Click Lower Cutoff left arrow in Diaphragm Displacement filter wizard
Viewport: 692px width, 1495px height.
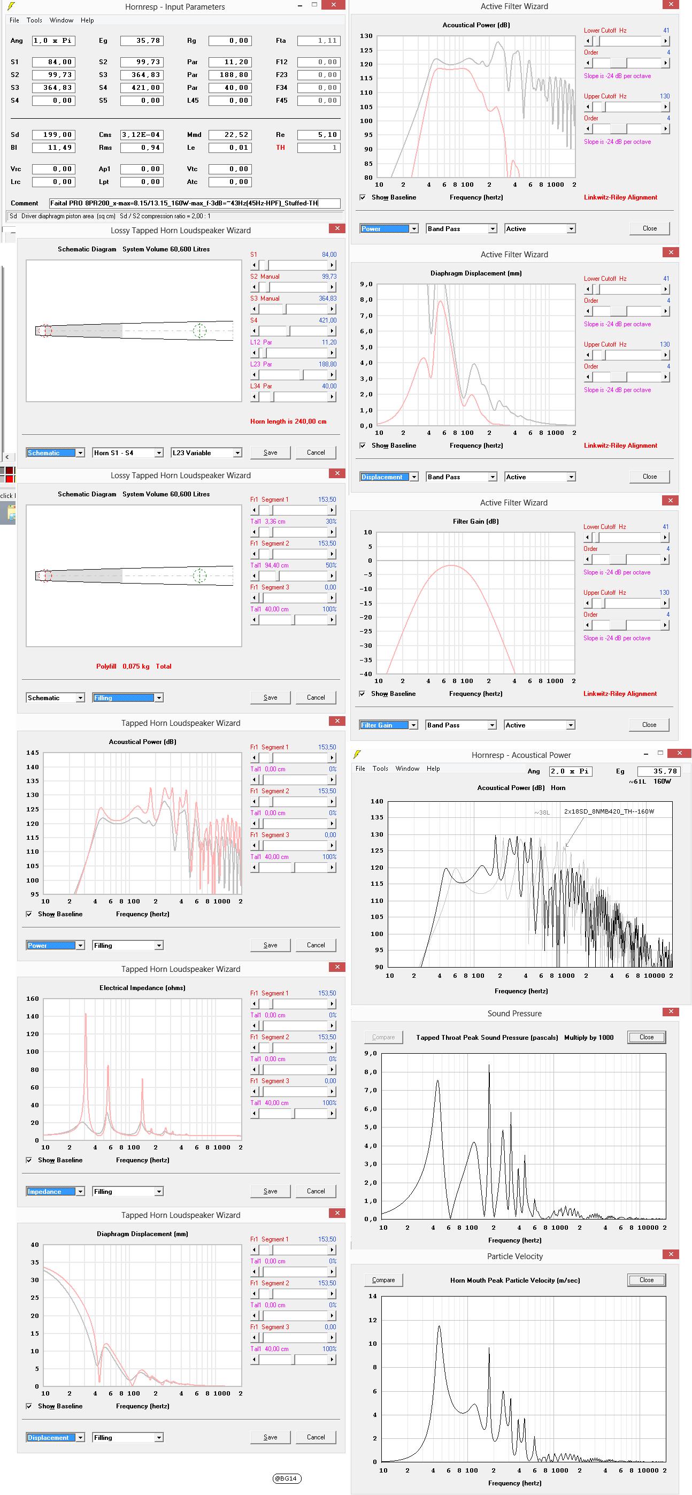588,289
